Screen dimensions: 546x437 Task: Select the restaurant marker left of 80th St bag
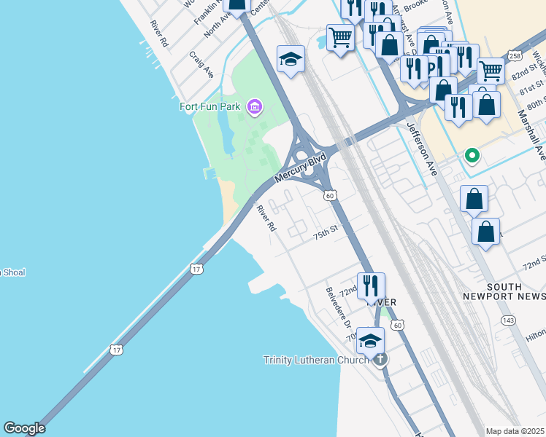[458, 109]
